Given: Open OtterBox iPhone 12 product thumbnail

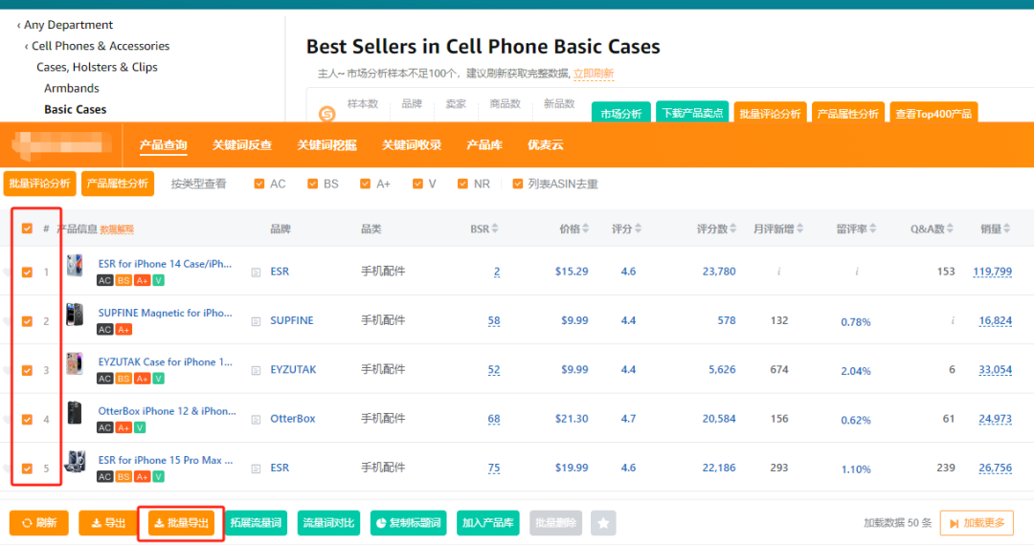Looking at the screenshot, I should 75,413.
